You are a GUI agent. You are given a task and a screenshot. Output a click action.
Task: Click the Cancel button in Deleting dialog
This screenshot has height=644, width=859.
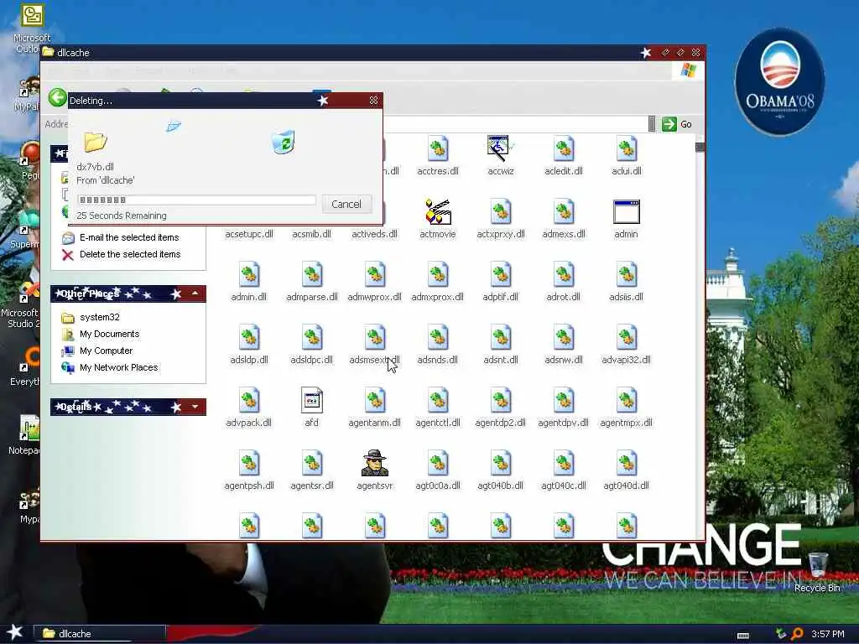coord(346,205)
